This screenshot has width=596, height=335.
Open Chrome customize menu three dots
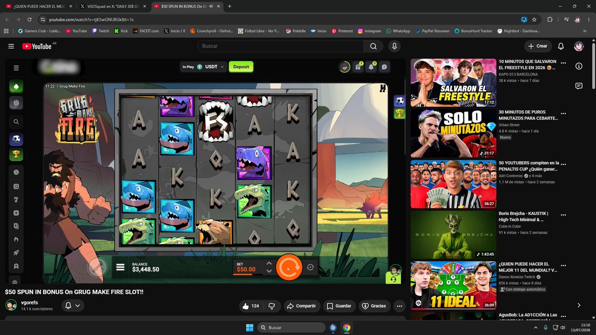click(590, 19)
